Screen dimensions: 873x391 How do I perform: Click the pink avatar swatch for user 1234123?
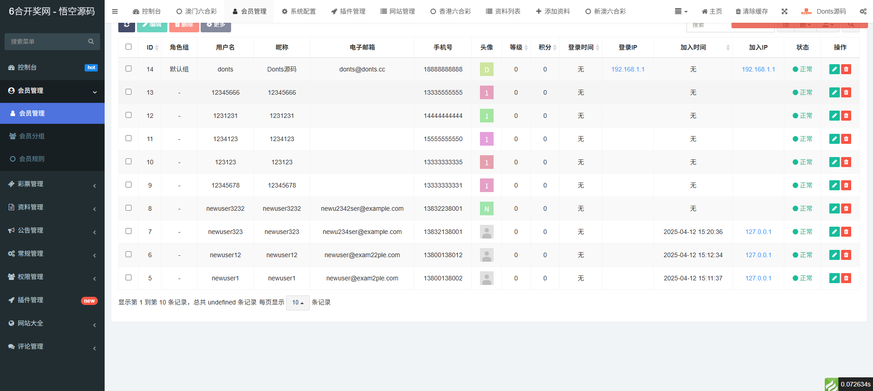486,139
